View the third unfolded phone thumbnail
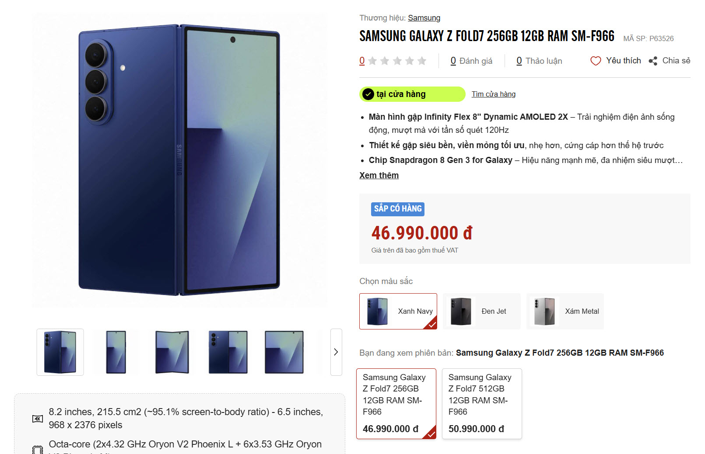The image size is (705, 454). coord(172,352)
